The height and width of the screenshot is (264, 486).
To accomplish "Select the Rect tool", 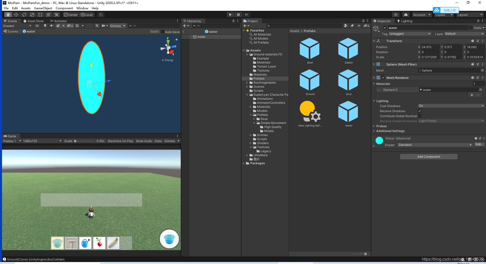I will click(x=40, y=15).
